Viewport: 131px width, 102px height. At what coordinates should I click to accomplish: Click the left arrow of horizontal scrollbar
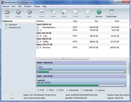pyautogui.click(x=37, y=58)
